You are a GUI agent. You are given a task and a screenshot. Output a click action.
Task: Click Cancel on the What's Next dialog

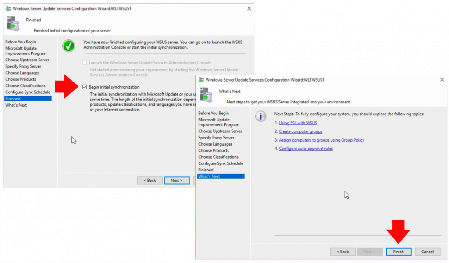pyautogui.click(x=428, y=251)
